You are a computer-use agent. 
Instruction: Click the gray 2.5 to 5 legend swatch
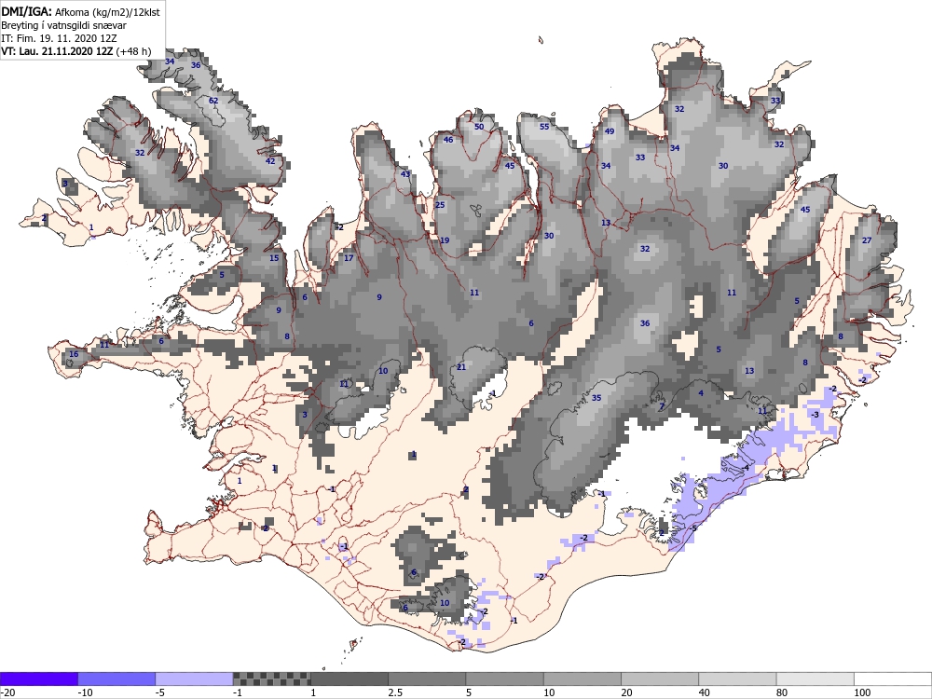click(428, 678)
